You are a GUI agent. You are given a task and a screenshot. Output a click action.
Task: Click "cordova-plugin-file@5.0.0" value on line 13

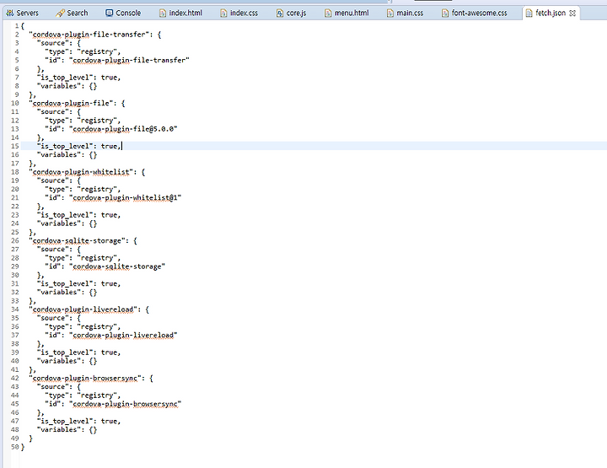pyautogui.click(x=123, y=129)
